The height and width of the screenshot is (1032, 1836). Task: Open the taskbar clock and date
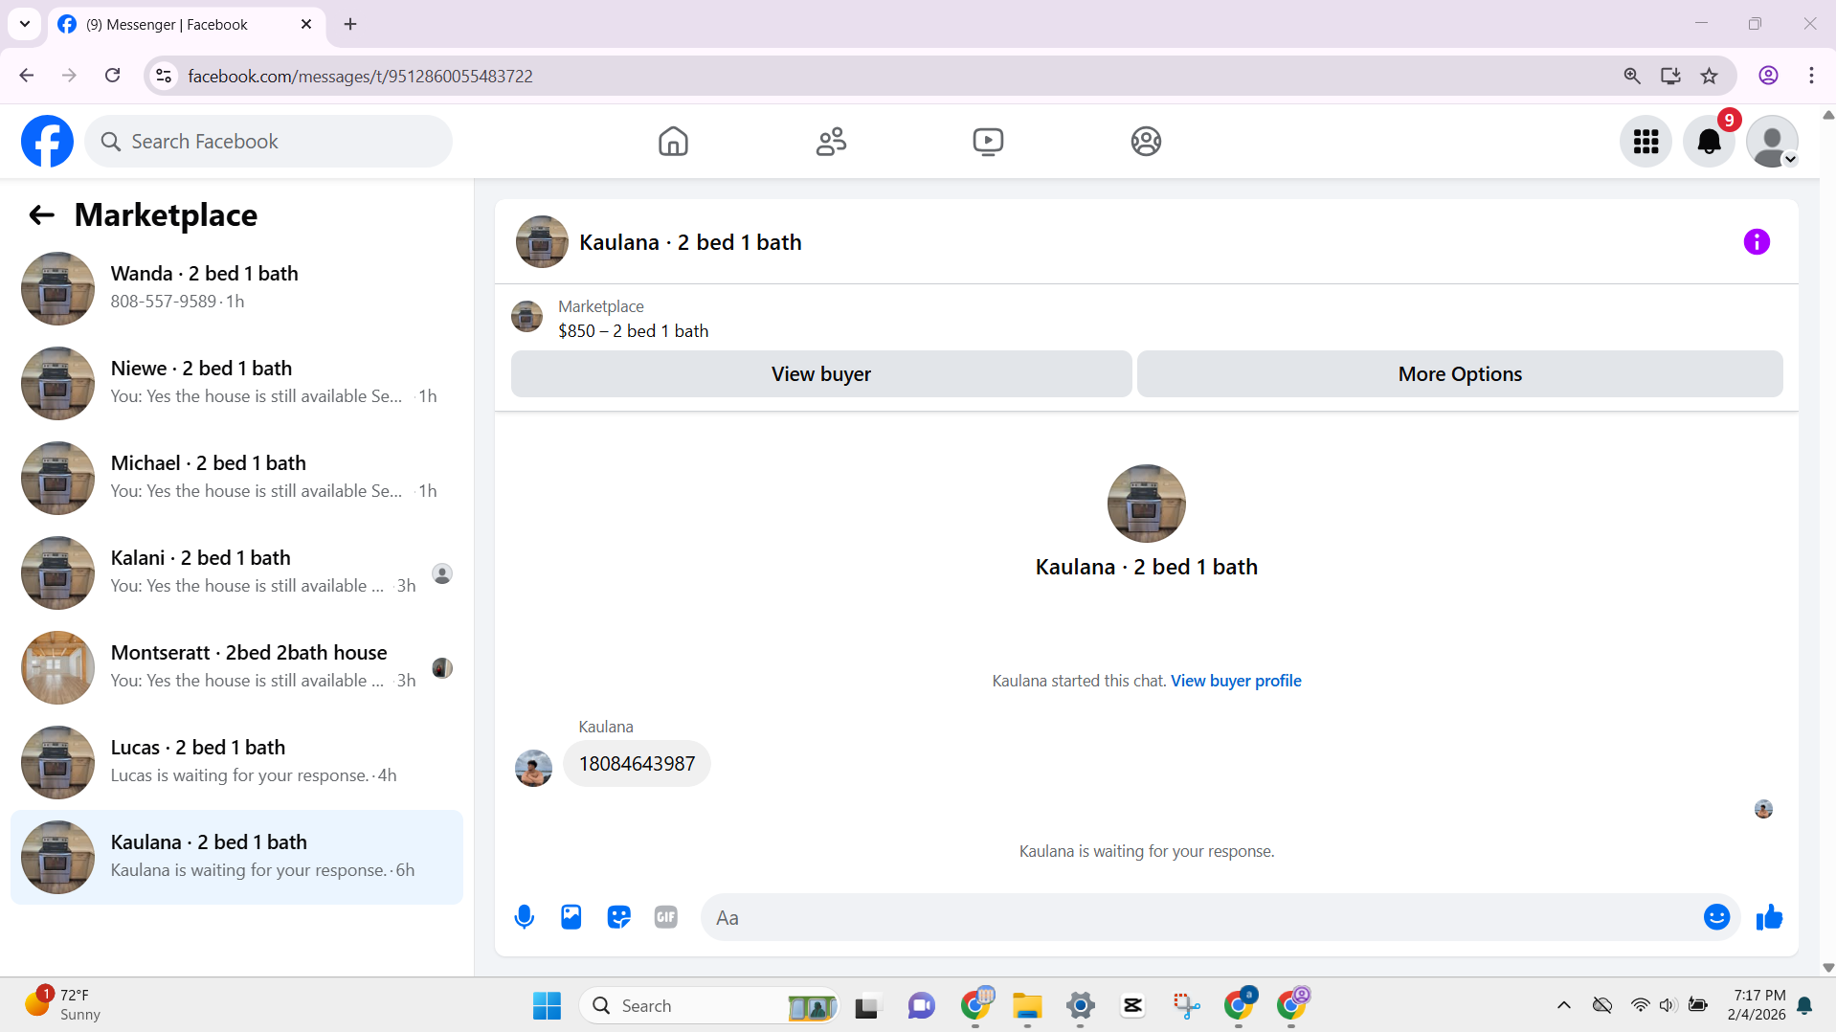1758,1004
